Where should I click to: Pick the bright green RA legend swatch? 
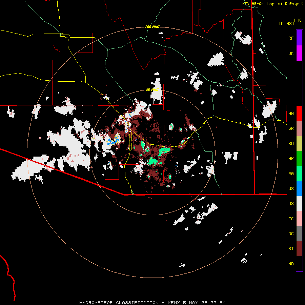pos(299,174)
